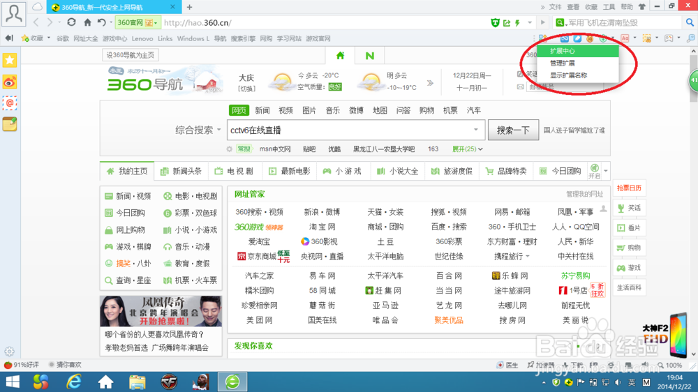Open the Weibo icon in left sidebar
The width and height of the screenshot is (698, 392).
(x=9, y=82)
